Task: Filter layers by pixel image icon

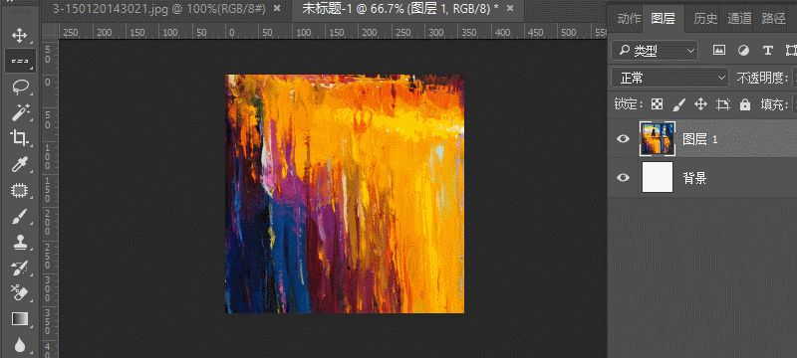Action: (718, 50)
